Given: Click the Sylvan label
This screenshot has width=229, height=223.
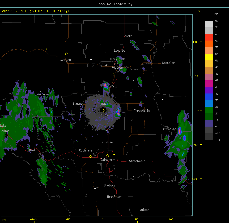Looking at the screenshot, I should coord(104,65).
